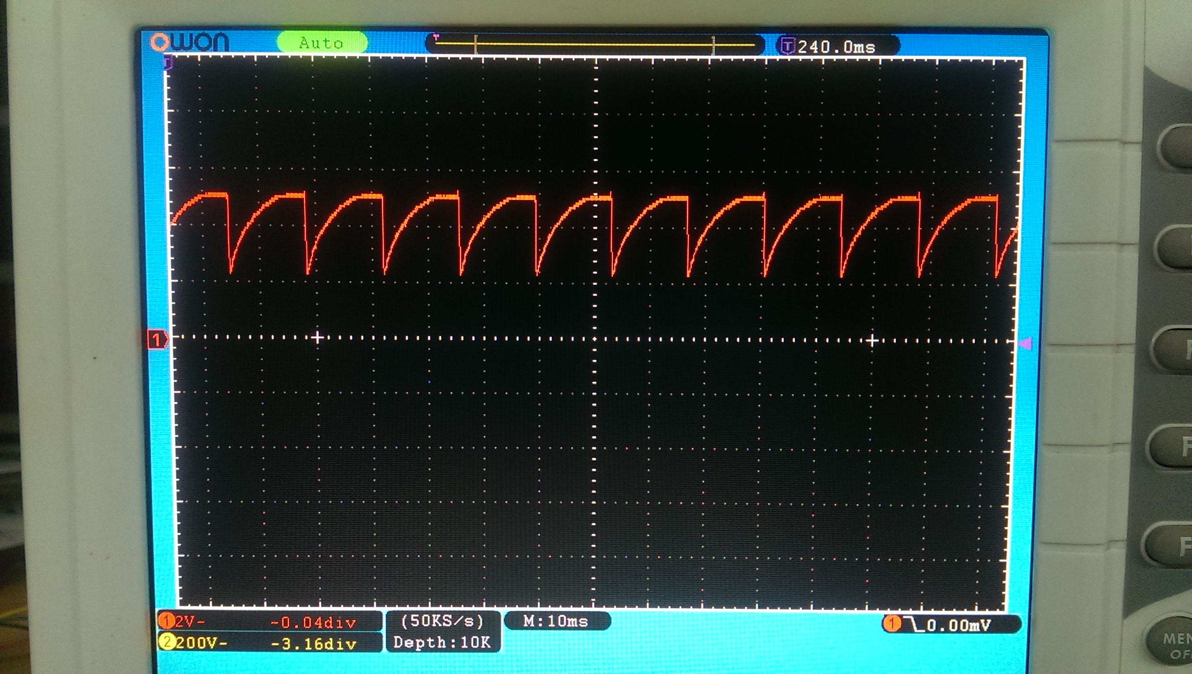The height and width of the screenshot is (674, 1192).
Task: Click the 2V- channel 1 scale readout
Action: (x=189, y=622)
